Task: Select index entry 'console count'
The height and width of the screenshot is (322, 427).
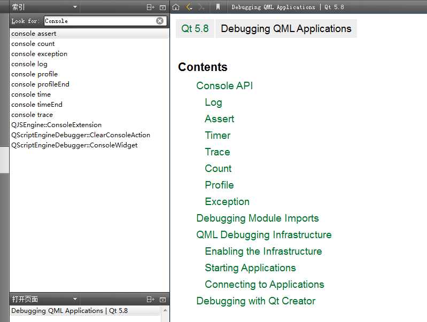Action: 89,44
